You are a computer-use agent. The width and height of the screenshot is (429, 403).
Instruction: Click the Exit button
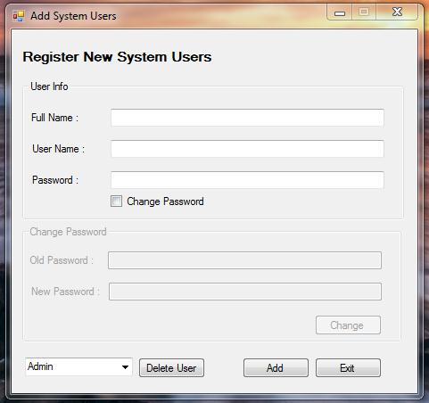(x=348, y=368)
